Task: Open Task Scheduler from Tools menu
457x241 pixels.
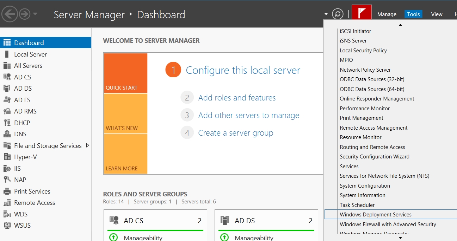Action: coord(357,205)
